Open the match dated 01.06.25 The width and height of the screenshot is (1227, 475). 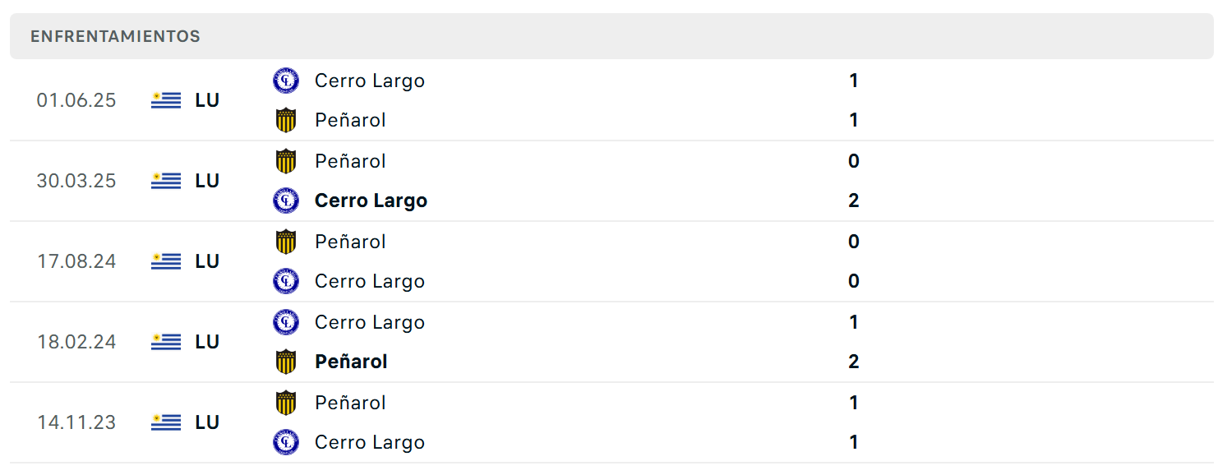pos(611,100)
